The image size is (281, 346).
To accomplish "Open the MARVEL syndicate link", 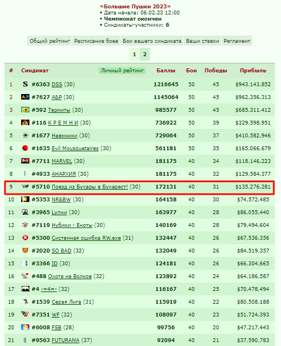I will coord(62,161).
